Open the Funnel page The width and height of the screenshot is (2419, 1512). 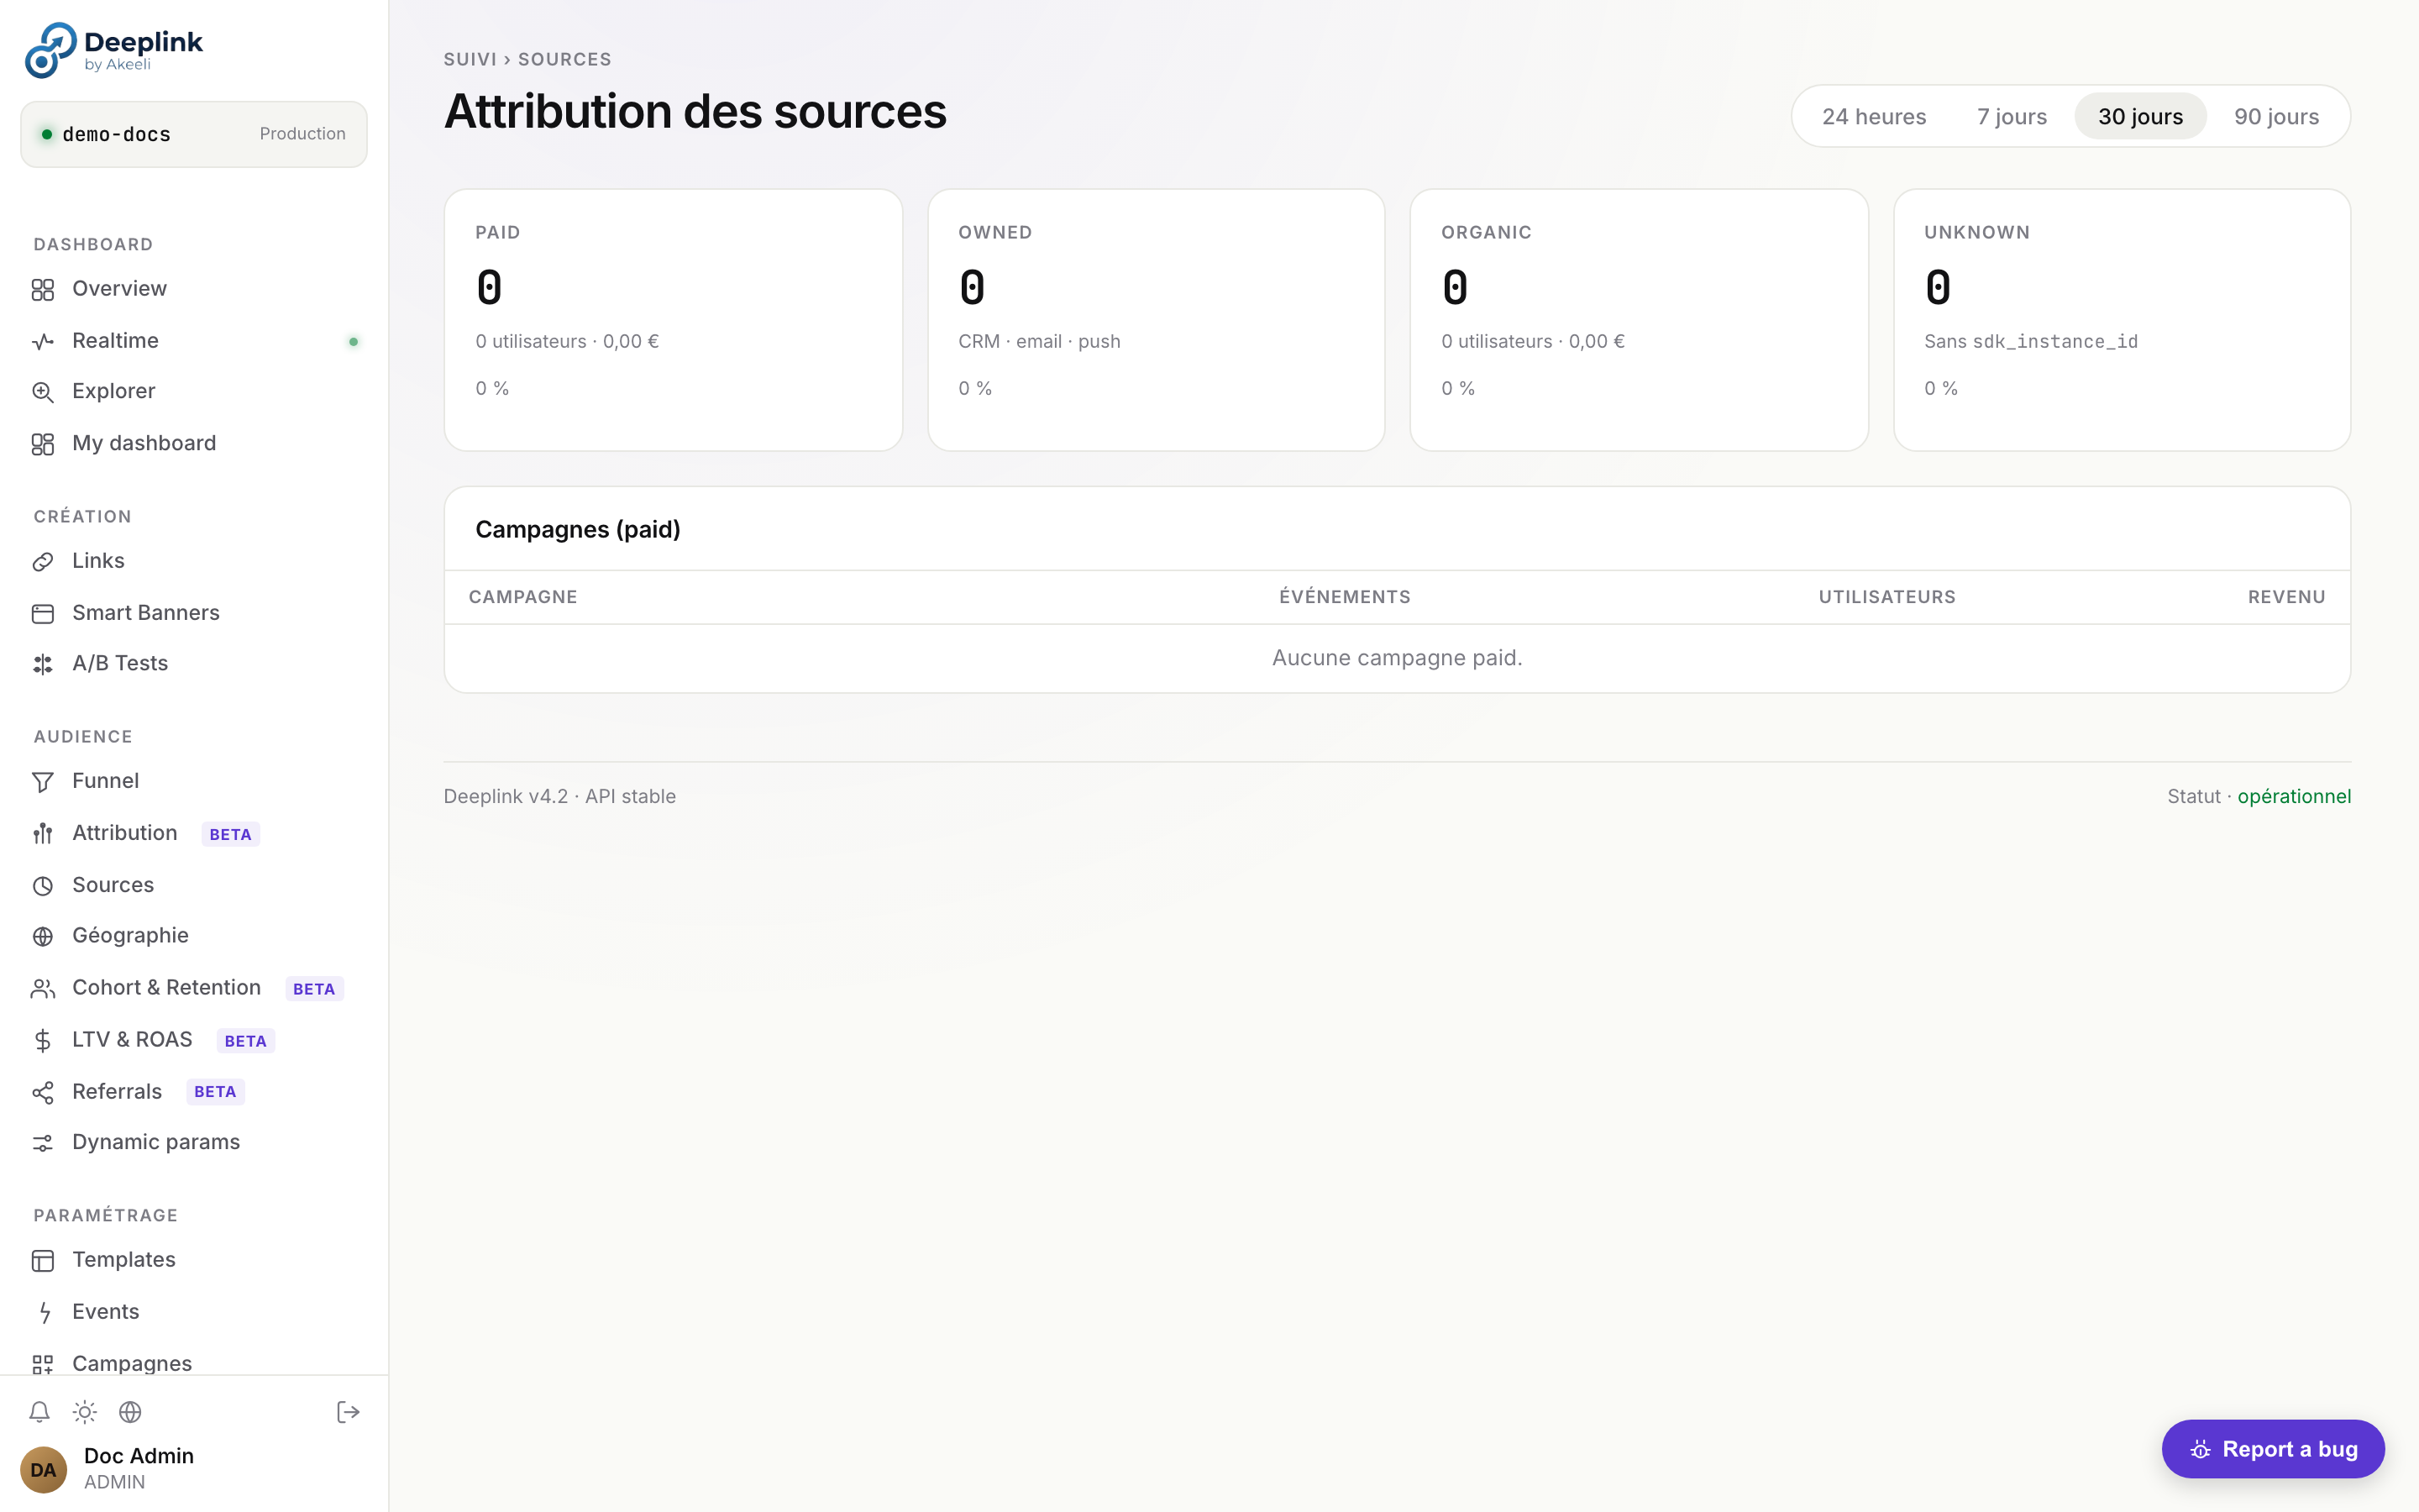(x=194, y=781)
